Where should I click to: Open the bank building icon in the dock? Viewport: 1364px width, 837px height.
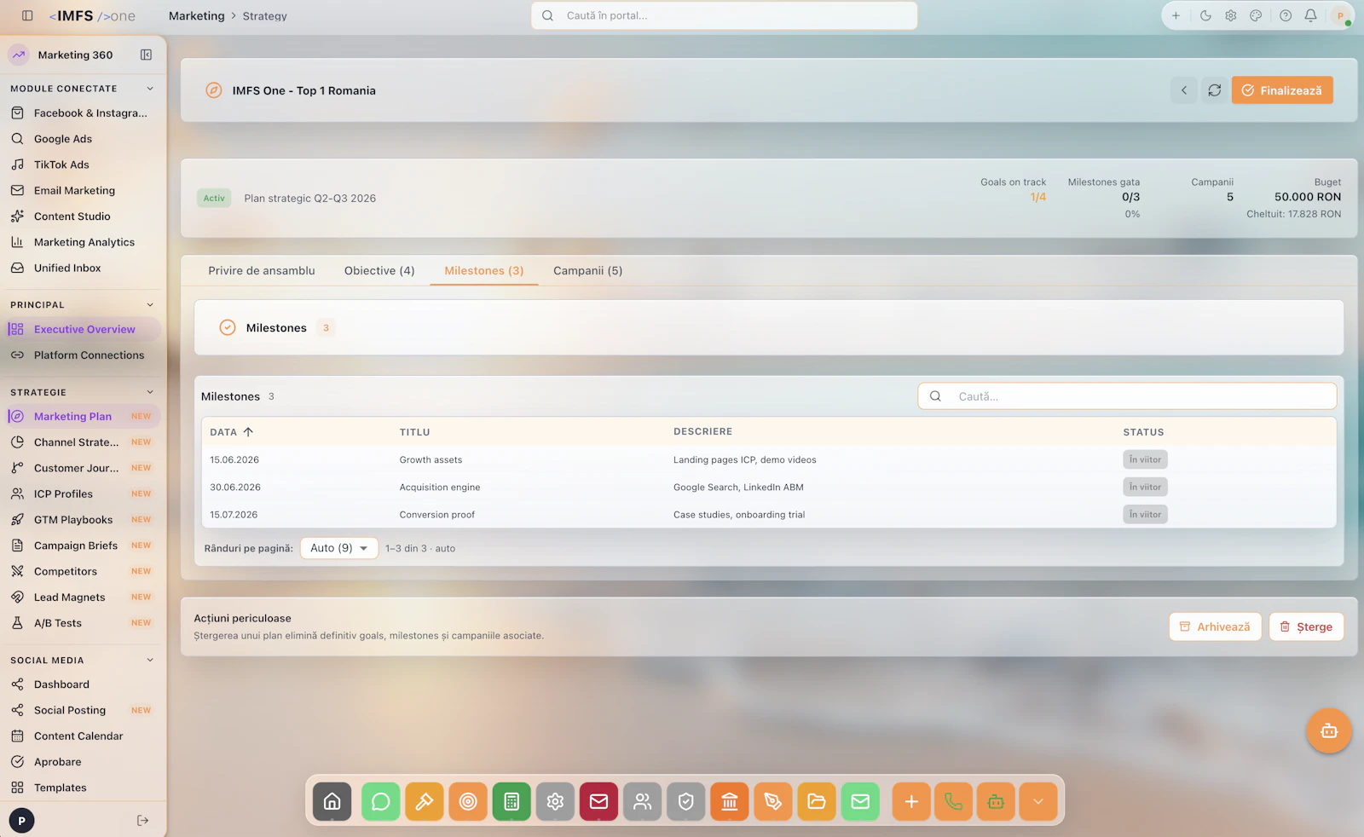(x=730, y=801)
